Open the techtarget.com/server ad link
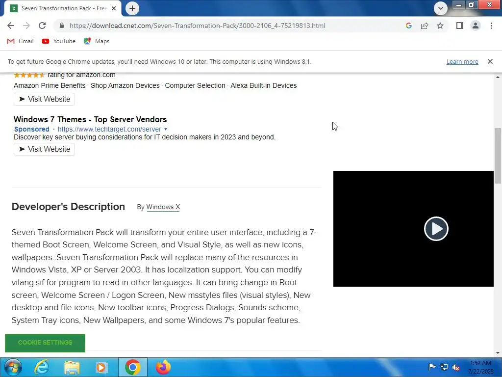The image size is (502, 377). pyautogui.click(x=109, y=129)
